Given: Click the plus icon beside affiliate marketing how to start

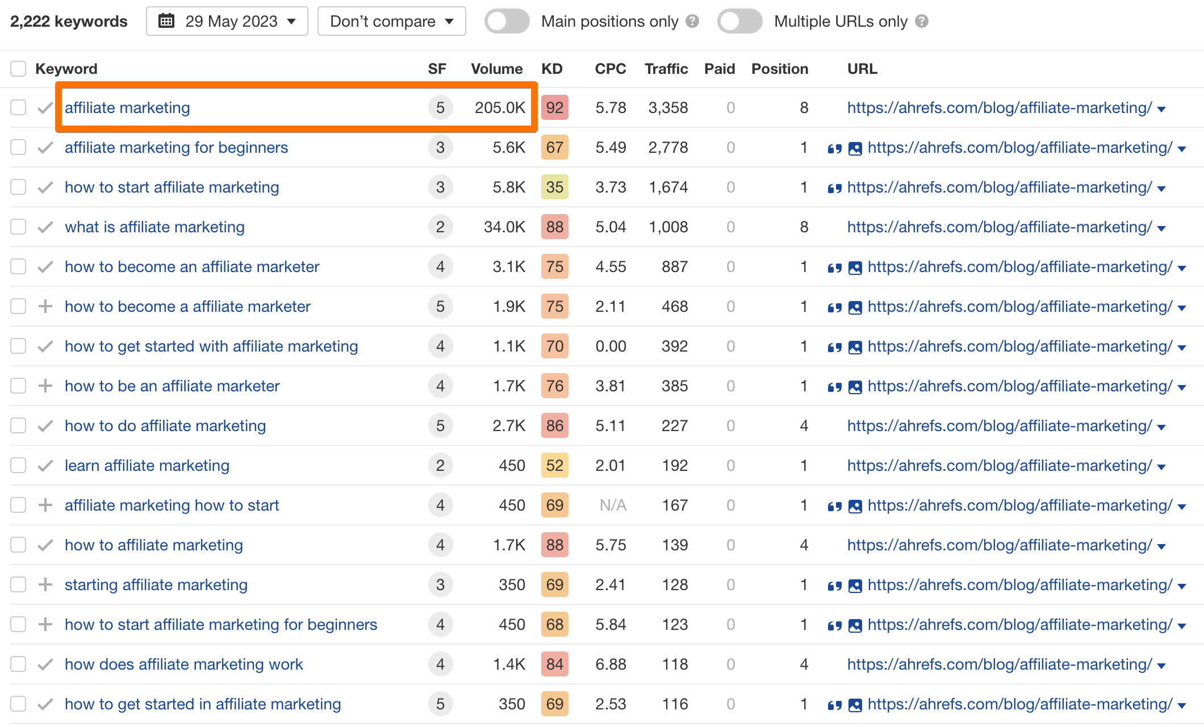Looking at the screenshot, I should [x=45, y=505].
